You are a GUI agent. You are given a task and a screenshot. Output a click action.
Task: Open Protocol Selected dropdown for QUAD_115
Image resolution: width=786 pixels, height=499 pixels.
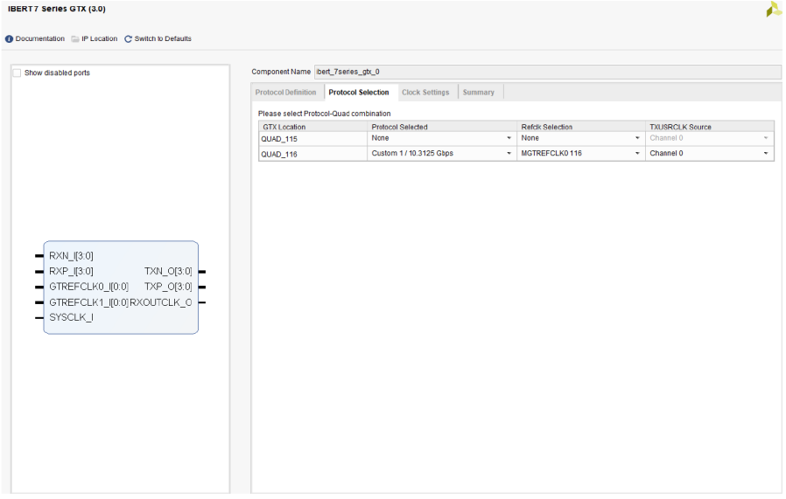point(442,138)
